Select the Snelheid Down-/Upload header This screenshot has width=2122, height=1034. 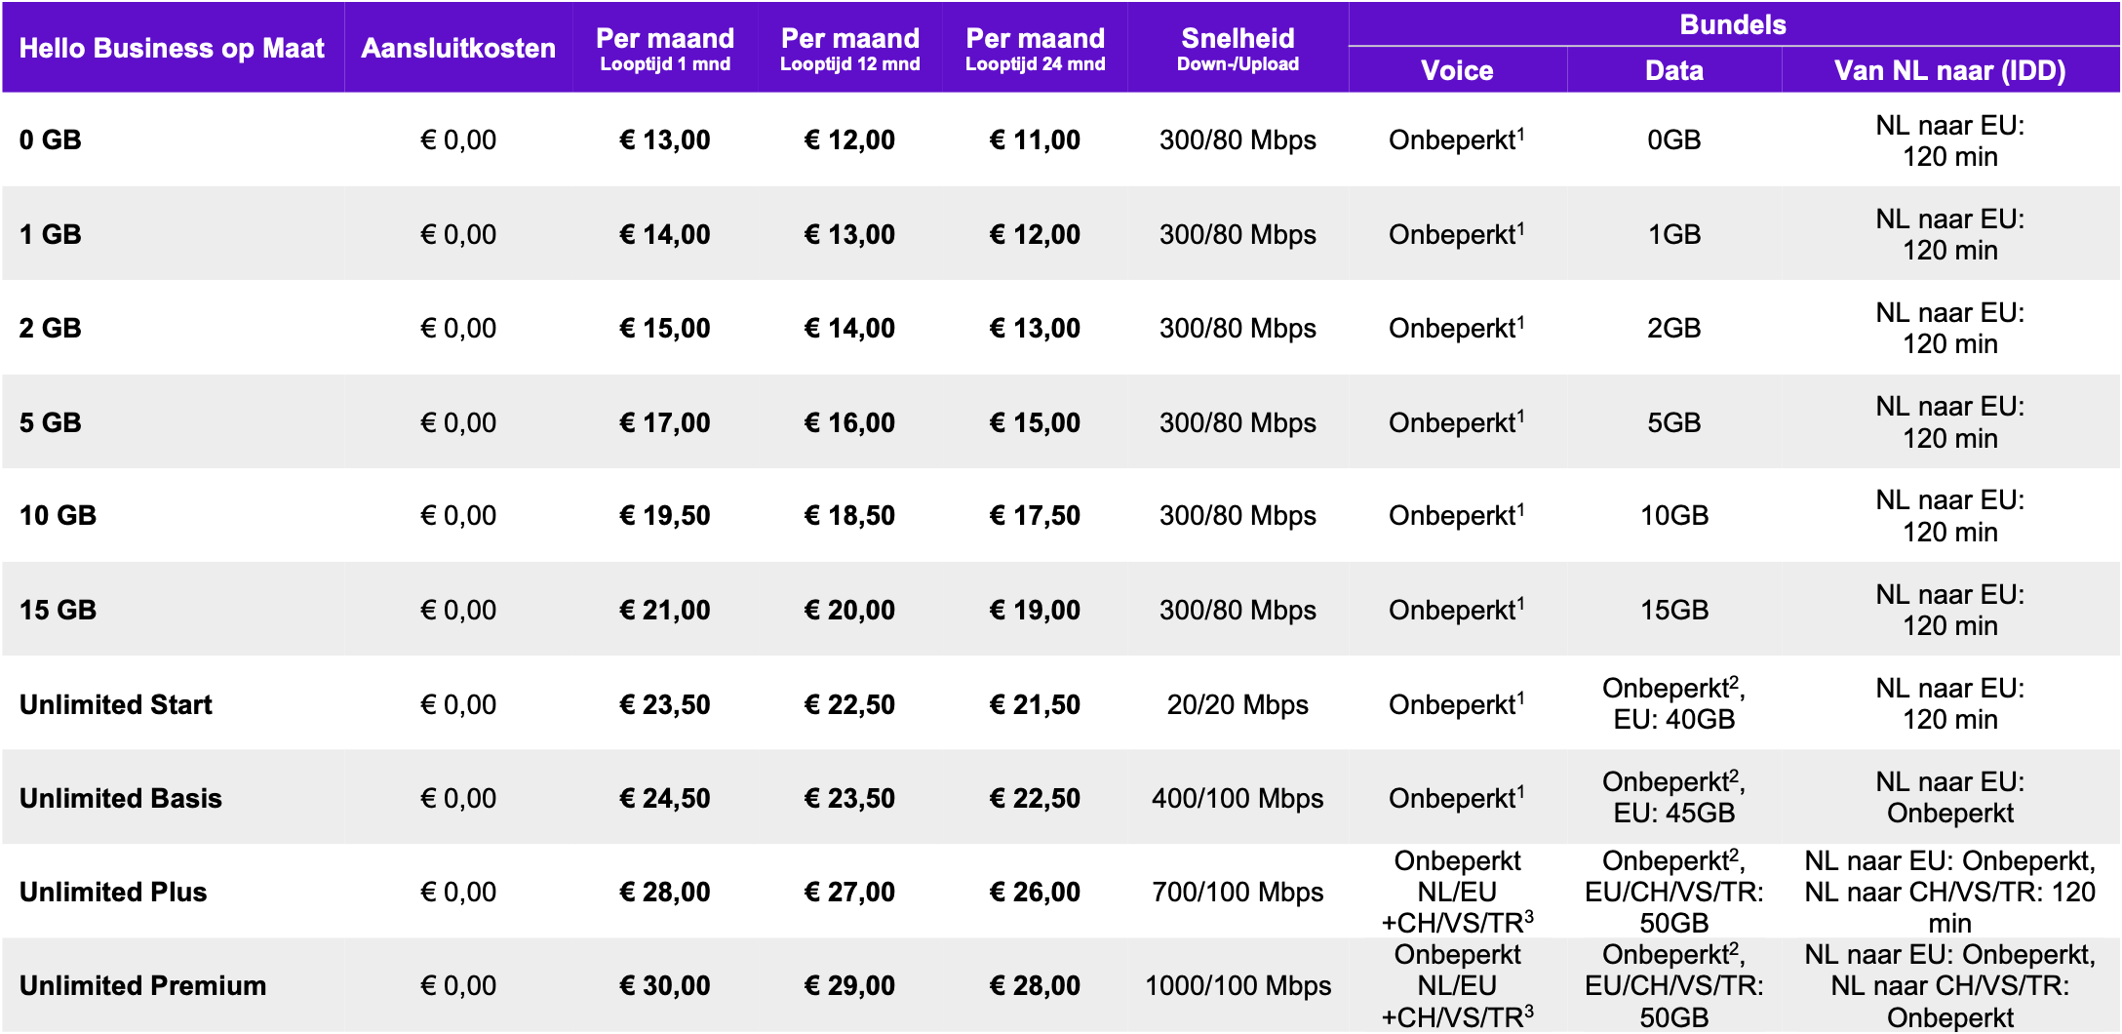click(x=1238, y=49)
